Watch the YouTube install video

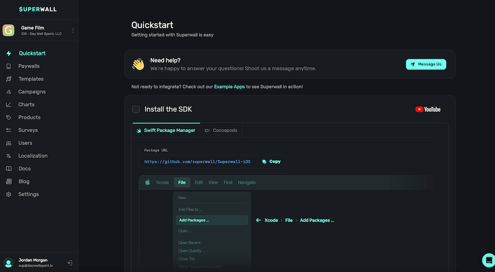click(x=428, y=109)
